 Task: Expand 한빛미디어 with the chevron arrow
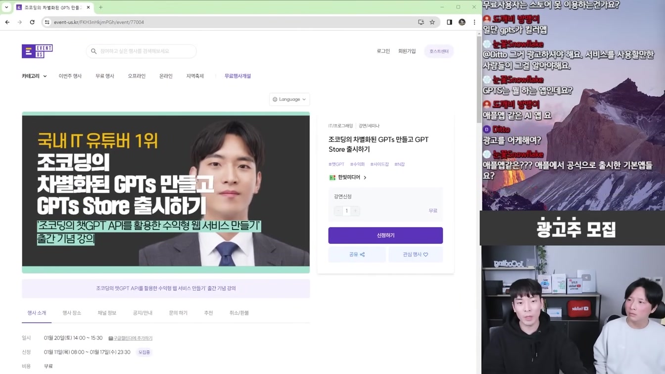[x=365, y=178]
